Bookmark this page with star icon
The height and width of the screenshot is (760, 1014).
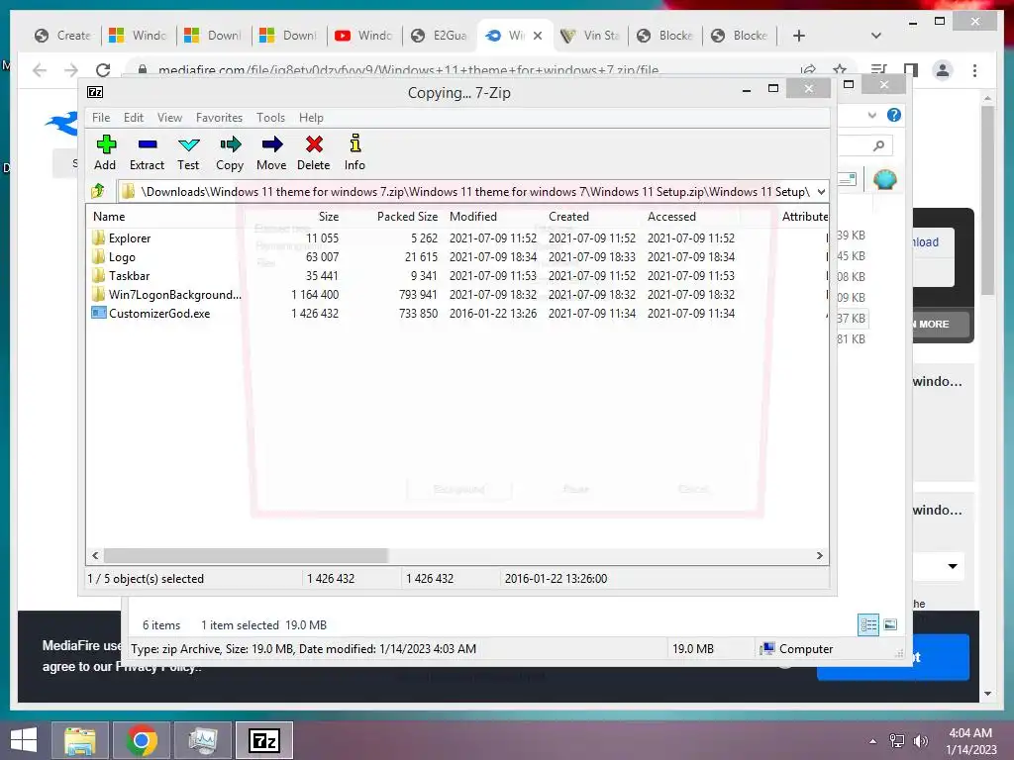[x=840, y=70]
